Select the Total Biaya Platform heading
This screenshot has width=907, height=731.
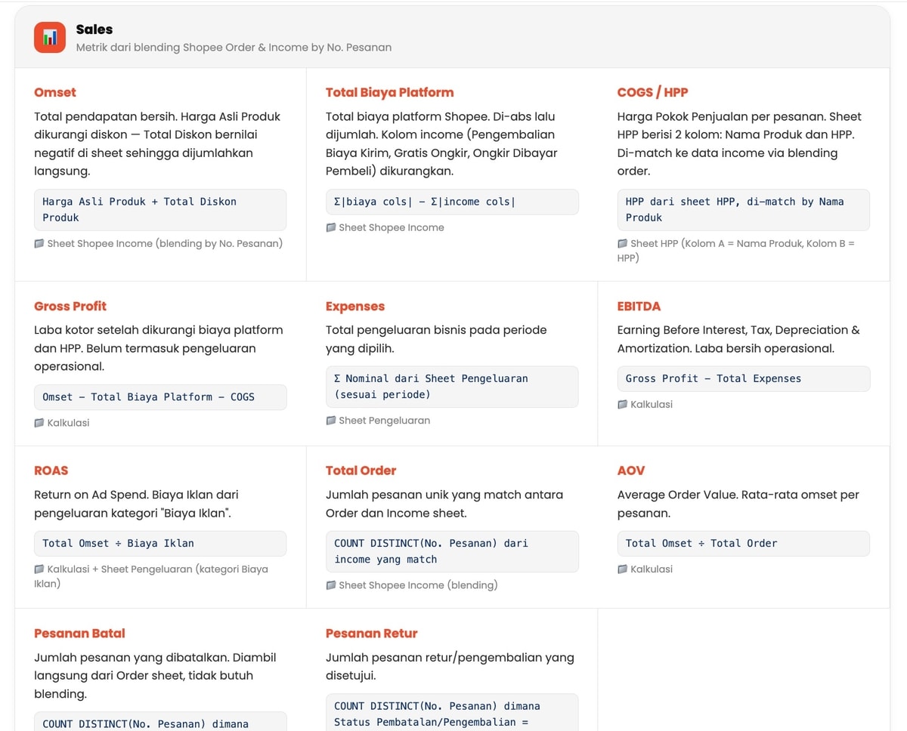[389, 92]
